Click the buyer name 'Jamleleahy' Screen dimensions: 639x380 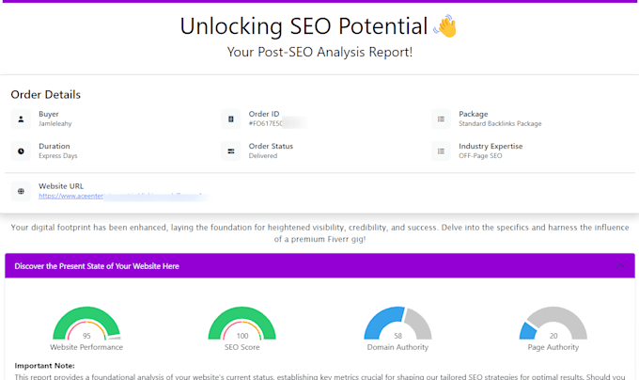(x=55, y=123)
